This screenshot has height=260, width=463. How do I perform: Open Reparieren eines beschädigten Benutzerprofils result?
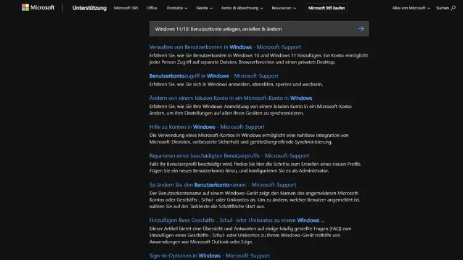[x=229, y=156]
